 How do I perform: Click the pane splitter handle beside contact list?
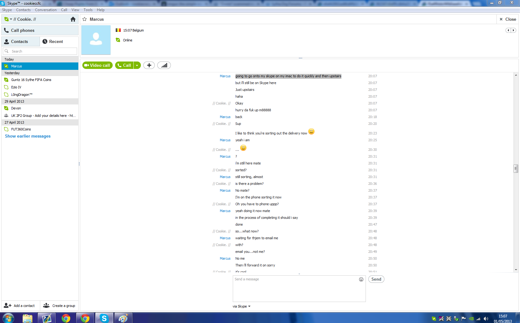(79, 164)
